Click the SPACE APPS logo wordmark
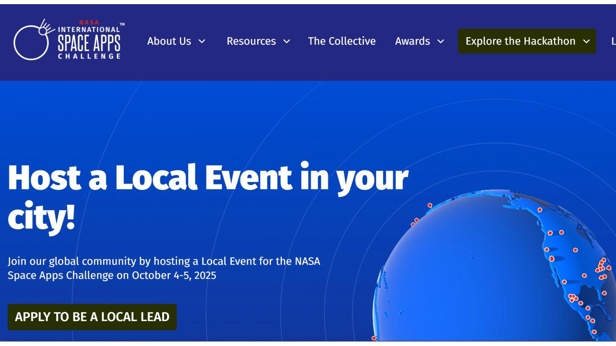Image resolution: width=616 pixels, height=346 pixels. click(x=89, y=43)
